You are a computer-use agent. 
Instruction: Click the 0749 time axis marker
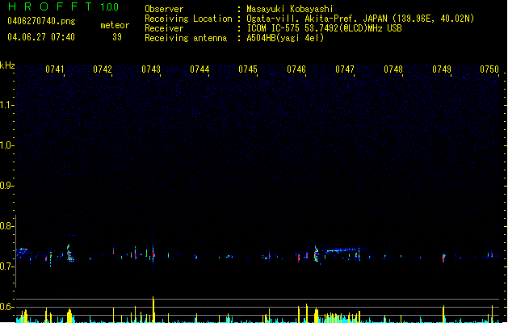point(442,69)
